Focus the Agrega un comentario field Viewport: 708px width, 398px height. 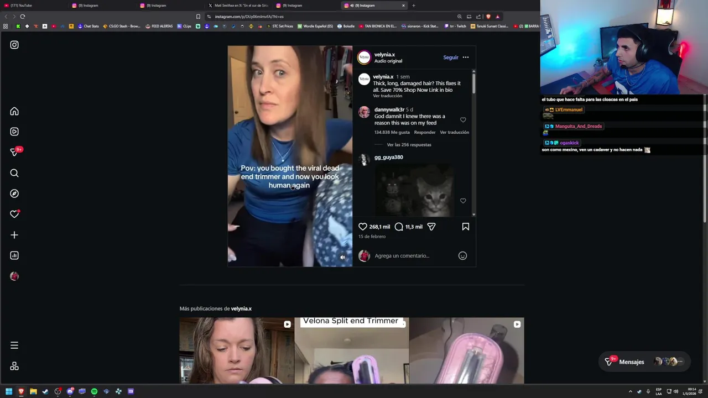coord(414,255)
